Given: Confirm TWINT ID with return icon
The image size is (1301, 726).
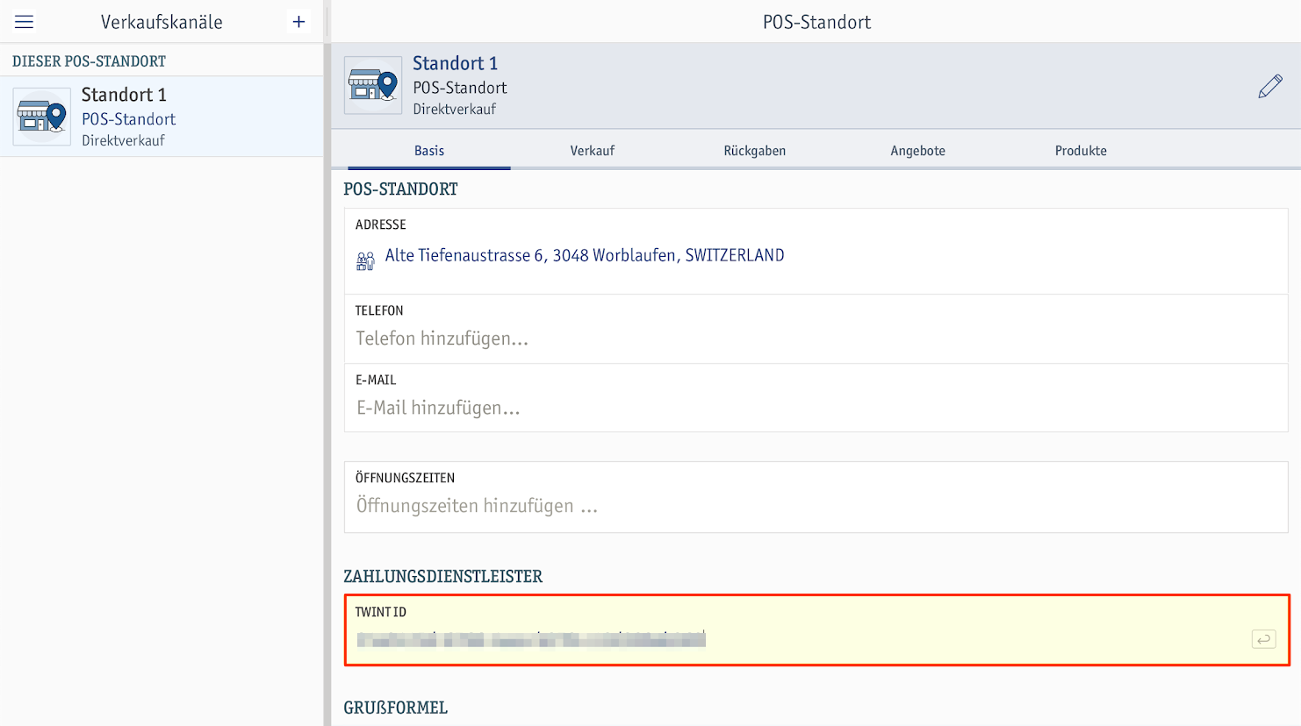Looking at the screenshot, I should pyautogui.click(x=1263, y=639).
